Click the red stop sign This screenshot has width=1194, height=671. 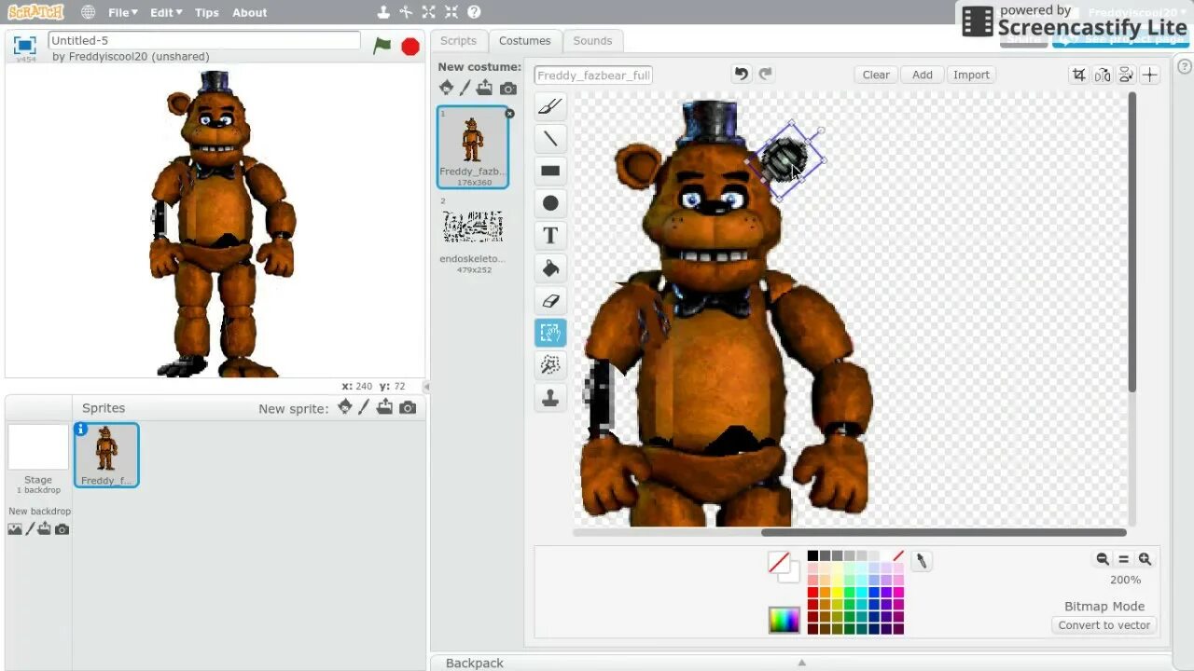(x=410, y=46)
